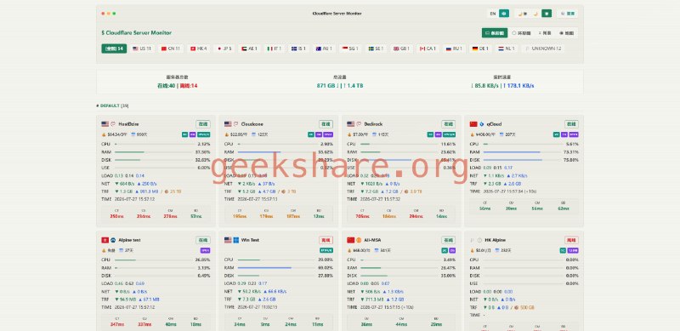Screen dimensions: 680x331
Task: Click the calendar icon showing 207 days on qCloud
Action: (502, 134)
